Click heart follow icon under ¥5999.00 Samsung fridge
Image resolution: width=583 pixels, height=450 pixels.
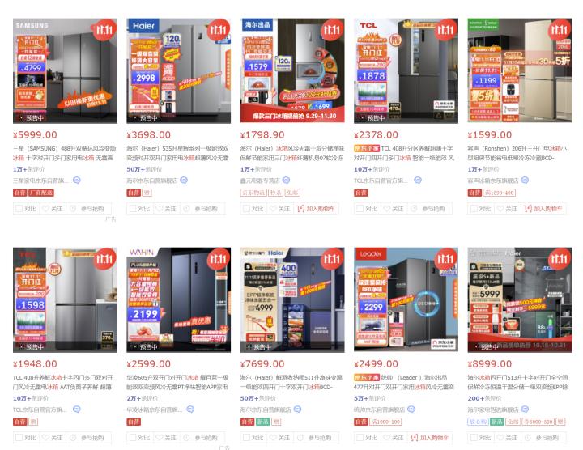[45, 209]
